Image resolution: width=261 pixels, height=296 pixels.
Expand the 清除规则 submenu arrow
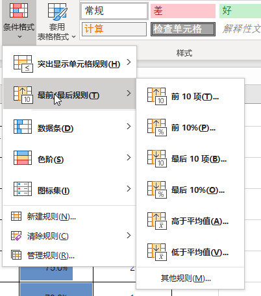[129, 236]
